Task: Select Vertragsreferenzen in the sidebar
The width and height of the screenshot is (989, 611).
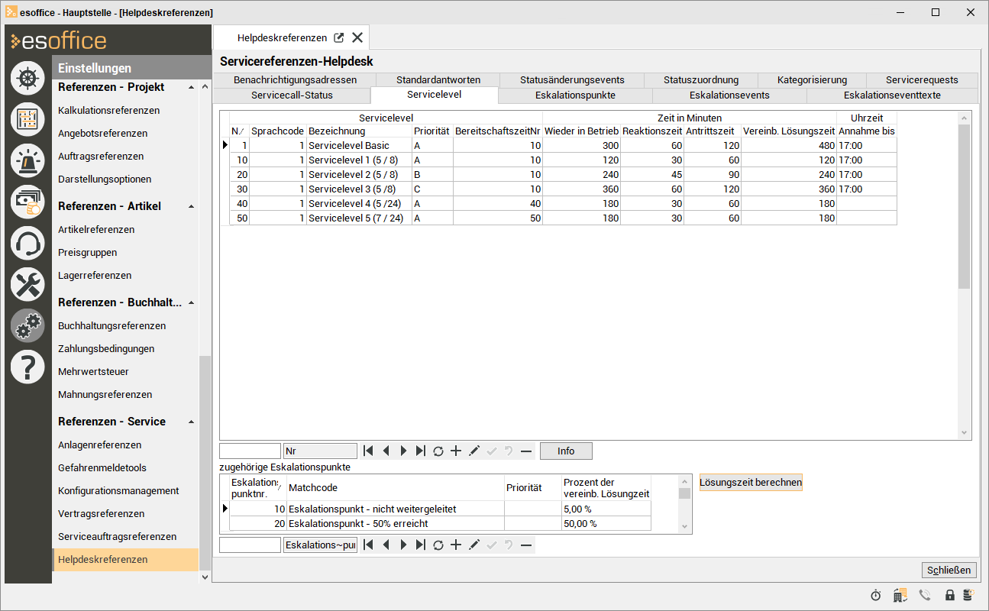Action: 102,514
